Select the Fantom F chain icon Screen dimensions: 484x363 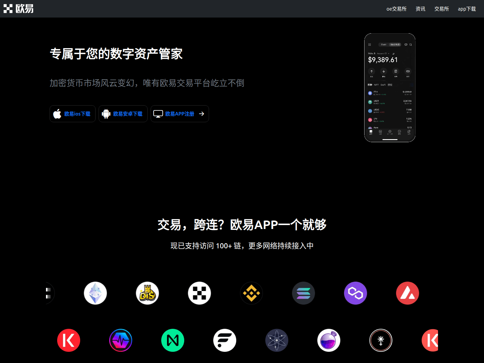click(225, 340)
